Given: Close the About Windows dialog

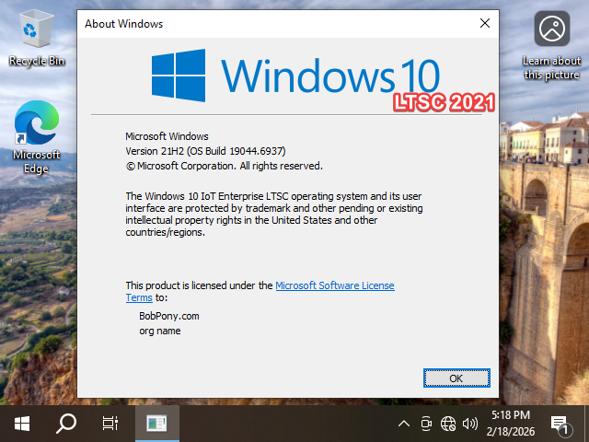Looking at the screenshot, I should coord(485,23).
